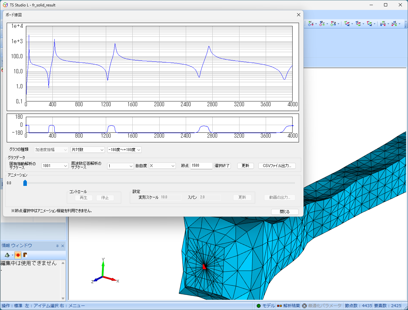
Task: Expand the 自由度 dropdown showing X
Action: click(x=162, y=166)
